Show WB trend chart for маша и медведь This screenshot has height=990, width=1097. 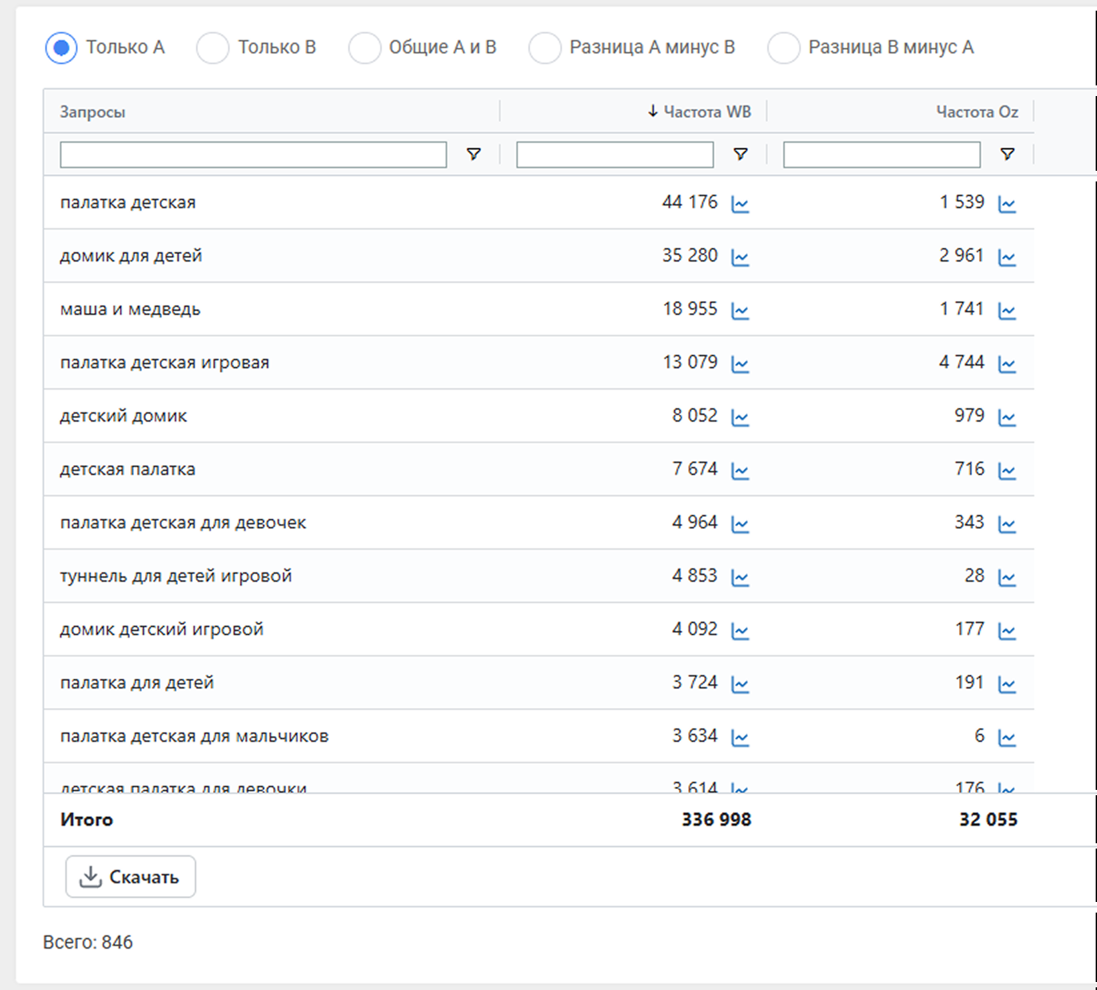click(740, 311)
